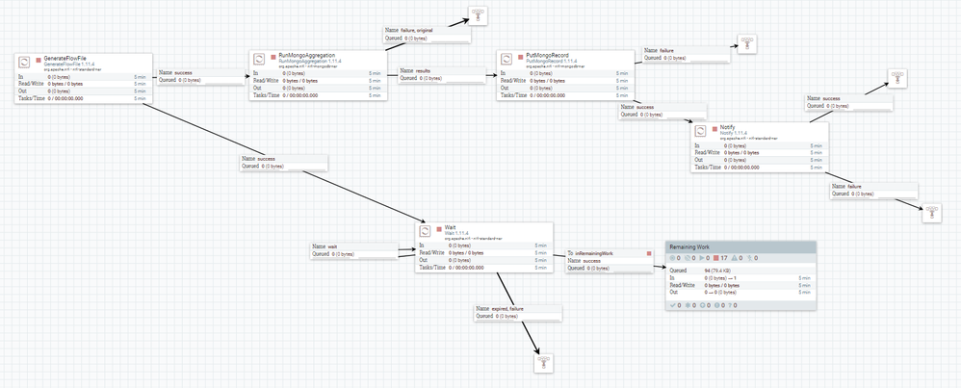The width and height of the screenshot is (961, 388).
Task: Click the PutMongoRecord processor icon
Action: [506, 59]
